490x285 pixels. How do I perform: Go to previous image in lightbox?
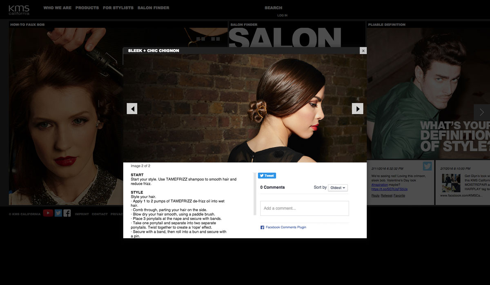(x=132, y=108)
